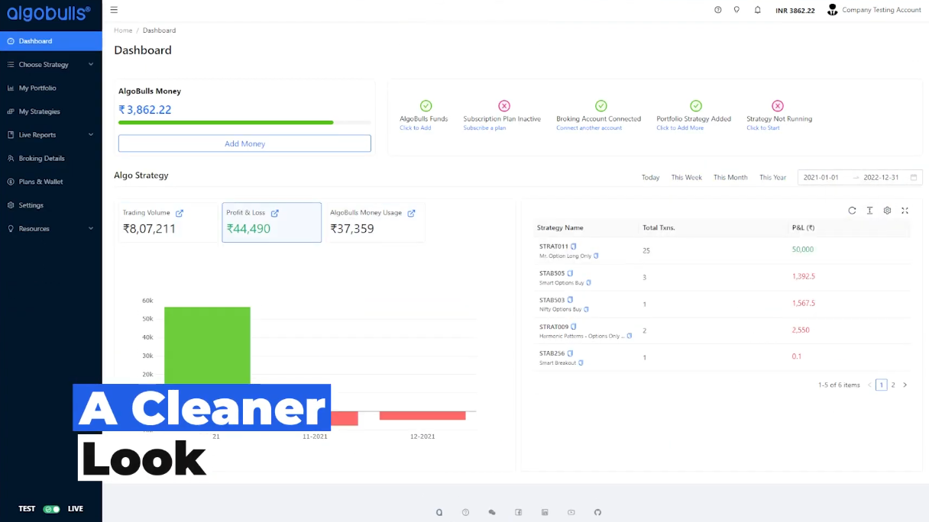Screen dimensions: 929x522
Task: Select the Dashboard sidebar item
Action: [x=50, y=41]
